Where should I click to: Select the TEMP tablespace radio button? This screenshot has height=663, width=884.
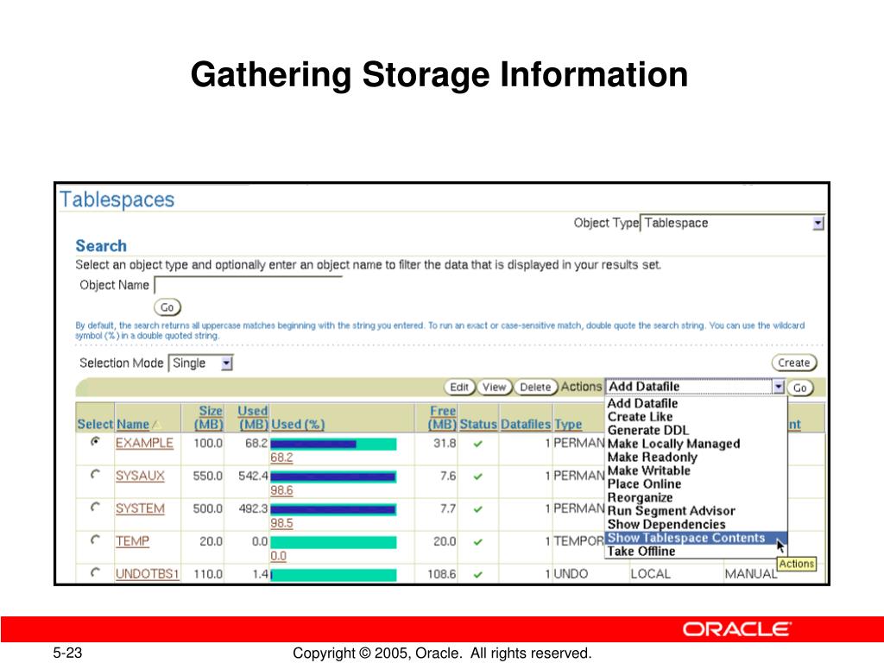click(x=95, y=540)
